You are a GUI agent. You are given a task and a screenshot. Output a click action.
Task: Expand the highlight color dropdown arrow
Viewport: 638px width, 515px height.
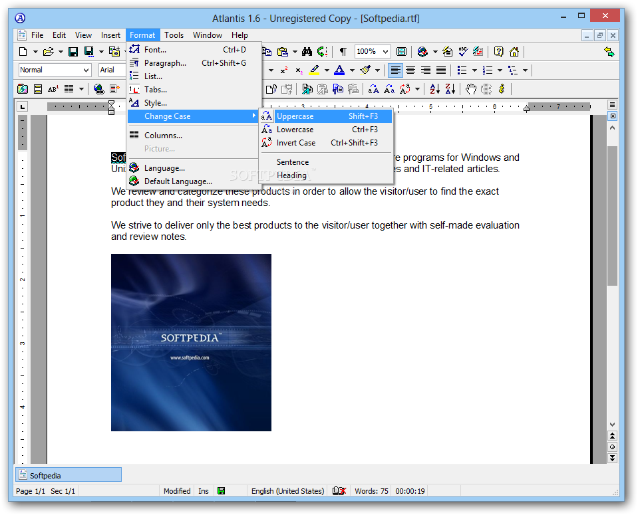(327, 70)
